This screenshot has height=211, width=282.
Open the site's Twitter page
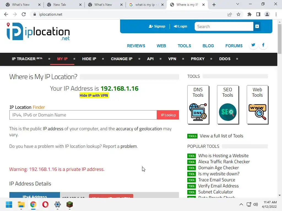click(x=253, y=45)
